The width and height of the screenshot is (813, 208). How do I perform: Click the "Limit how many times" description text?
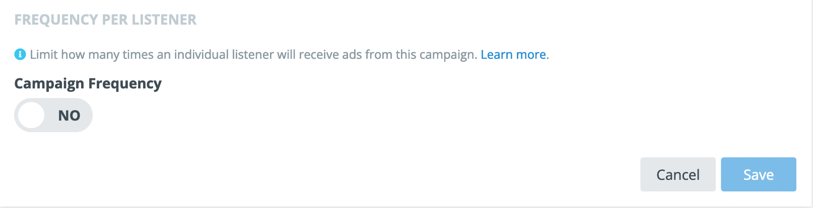click(x=253, y=54)
